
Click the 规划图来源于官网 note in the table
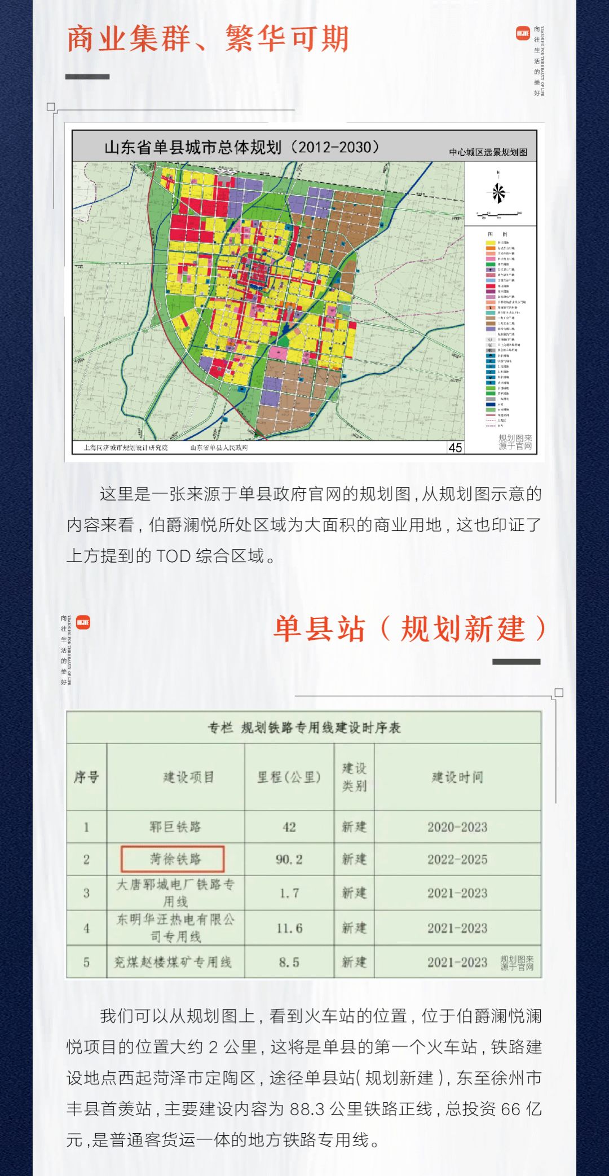click(x=517, y=963)
